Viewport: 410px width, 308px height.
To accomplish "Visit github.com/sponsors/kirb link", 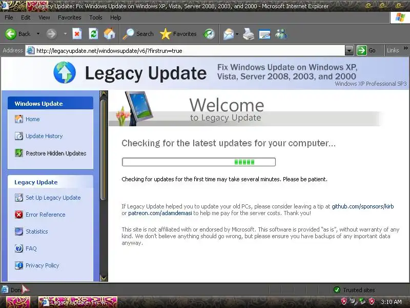I will pyautogui.click(x=363, y=206).
